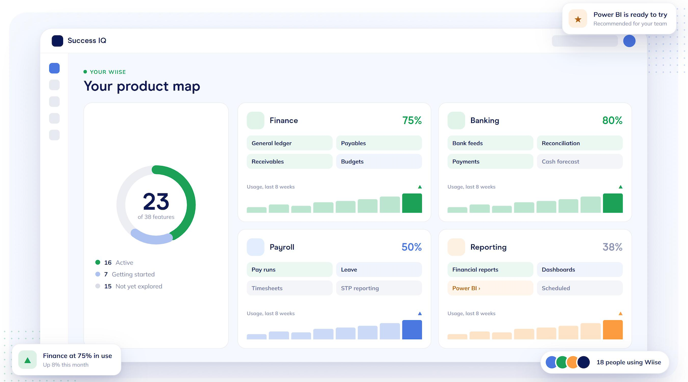Click the 38% value on Reporting card
The image size is (688, 382).
[612, 247]
